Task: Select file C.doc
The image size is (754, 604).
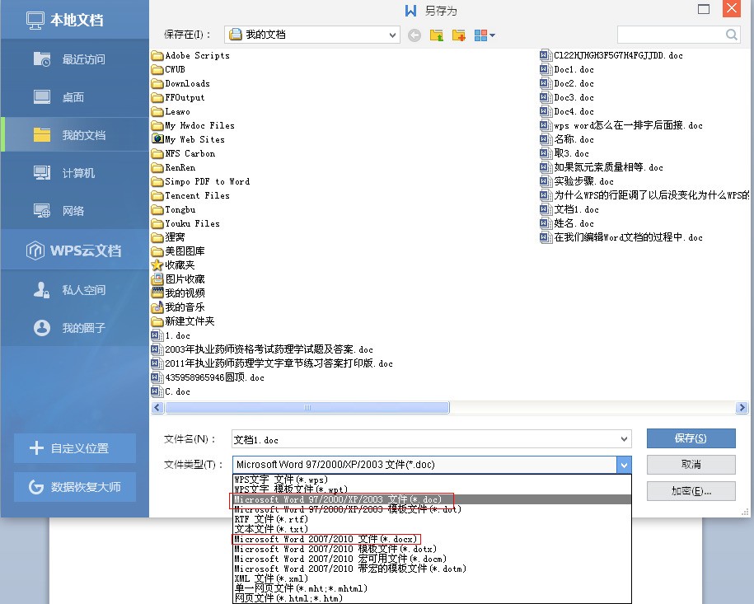Action: (171, 391)
